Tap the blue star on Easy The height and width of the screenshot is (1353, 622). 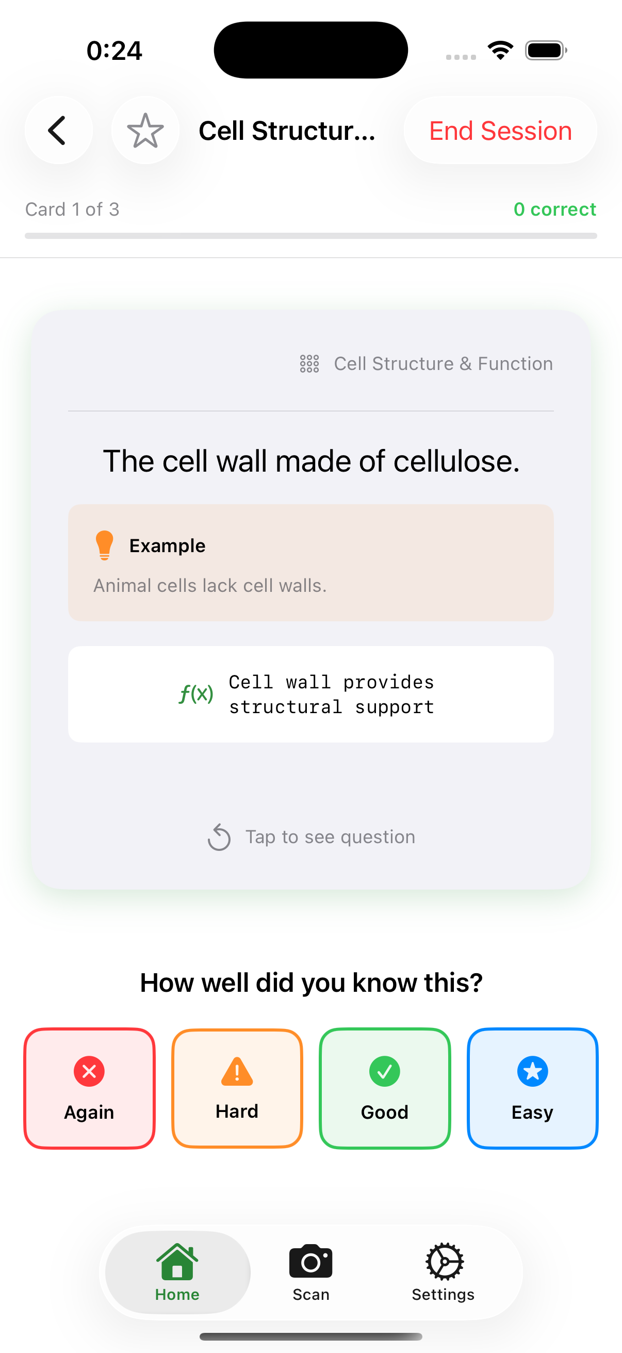tap(532, 1071)
